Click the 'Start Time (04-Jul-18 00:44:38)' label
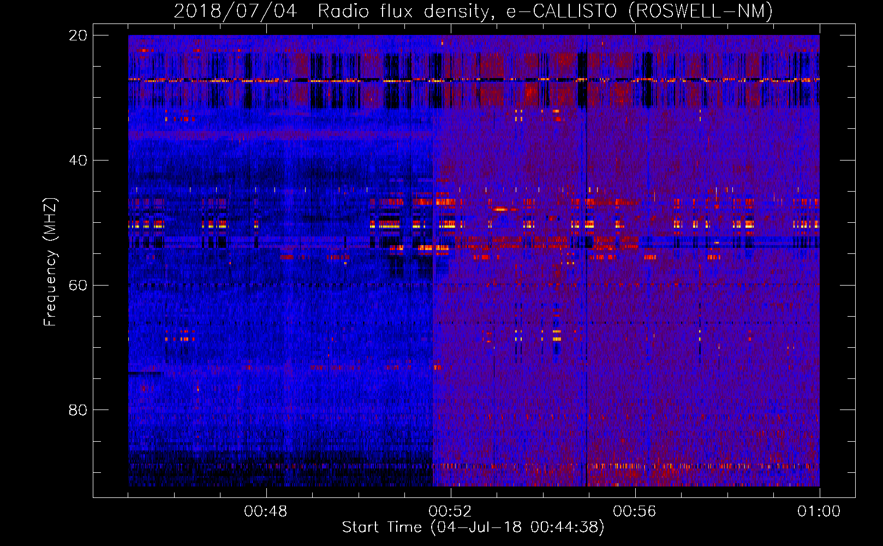883x546 pixels. point(473,527)
